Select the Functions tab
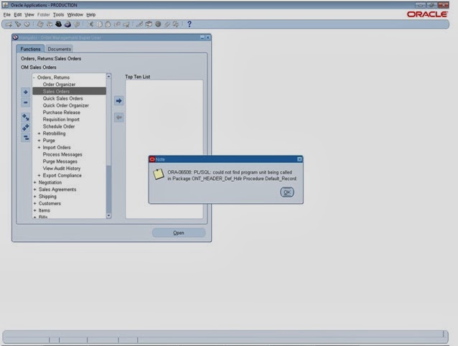This screenshot has height=346, width=458. (x=30, y=49)
